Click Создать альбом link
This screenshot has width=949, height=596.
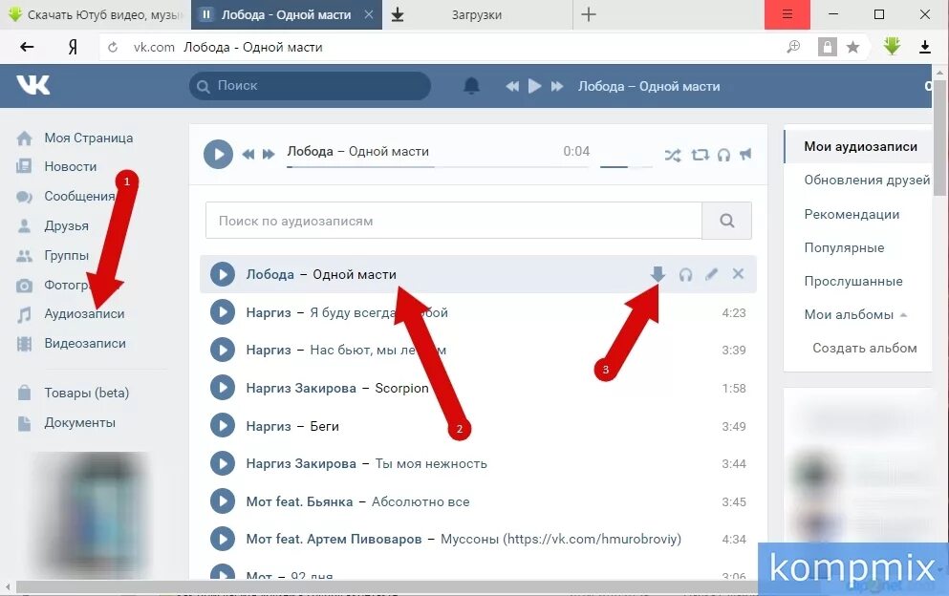point(864,348)
